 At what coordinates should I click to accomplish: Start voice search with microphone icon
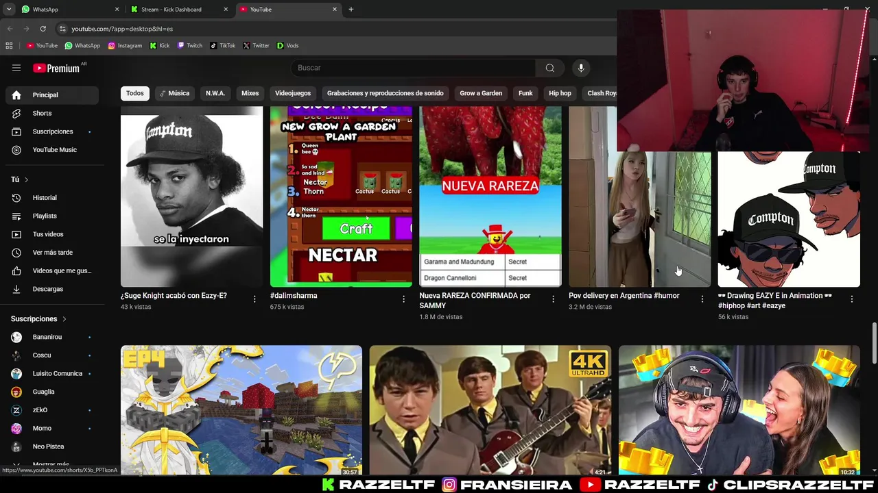pos(581,68)
